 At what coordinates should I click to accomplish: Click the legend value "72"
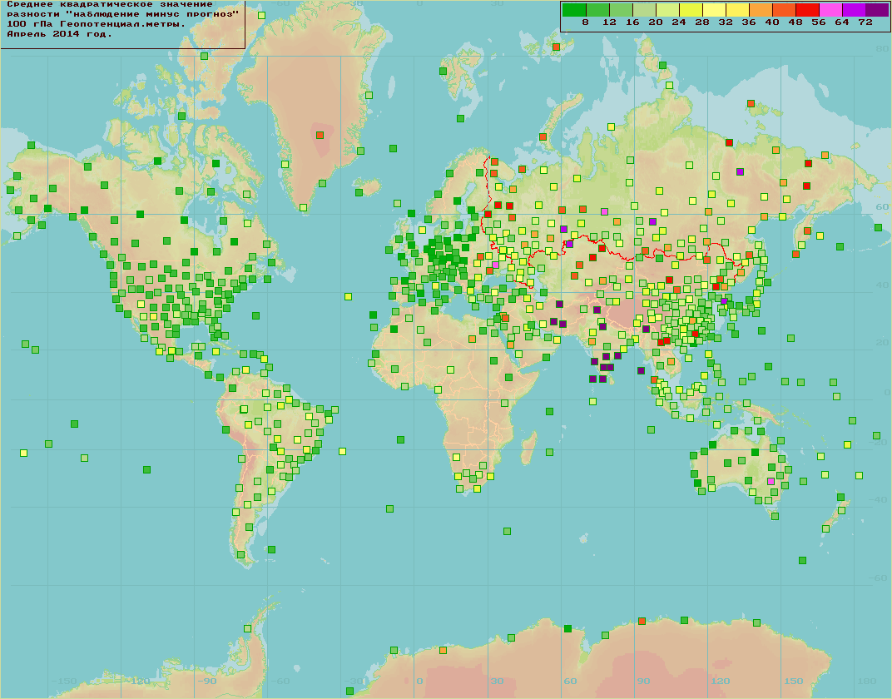pos(865,22)
